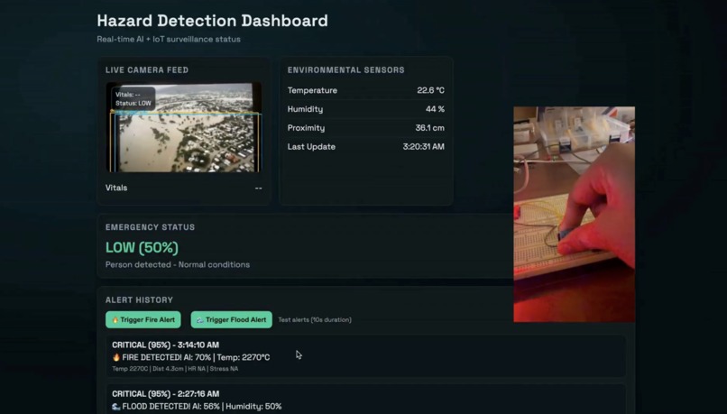Click the FLOOD DETECTED! AI: 56% line
Image resolution: width=727 pixels, height=414 pixels.
click(x=197, y=407)
